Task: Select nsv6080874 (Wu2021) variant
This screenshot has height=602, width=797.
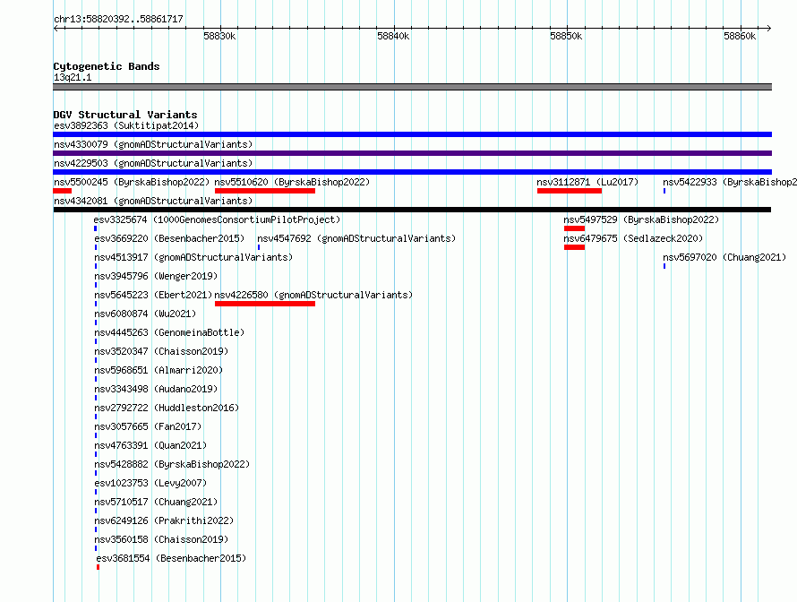Action: pyautogui.click(x=145, y=314)
